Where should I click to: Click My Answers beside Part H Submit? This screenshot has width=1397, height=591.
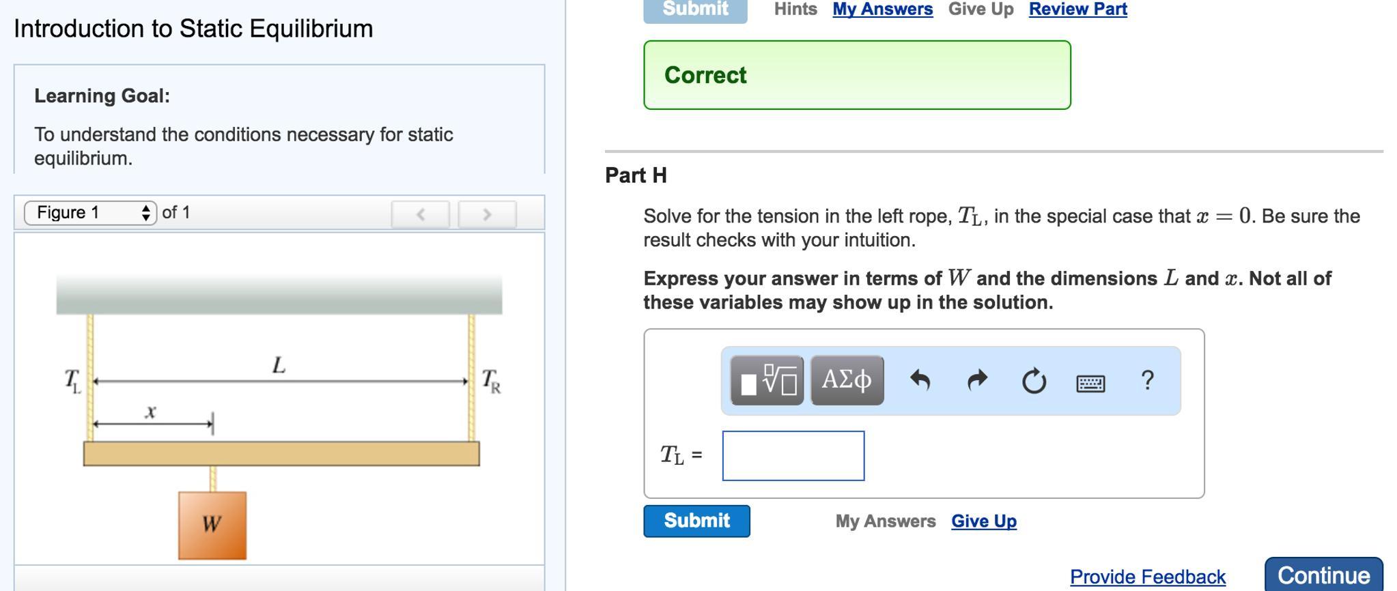pyautogui.click(x=885, y=521)
